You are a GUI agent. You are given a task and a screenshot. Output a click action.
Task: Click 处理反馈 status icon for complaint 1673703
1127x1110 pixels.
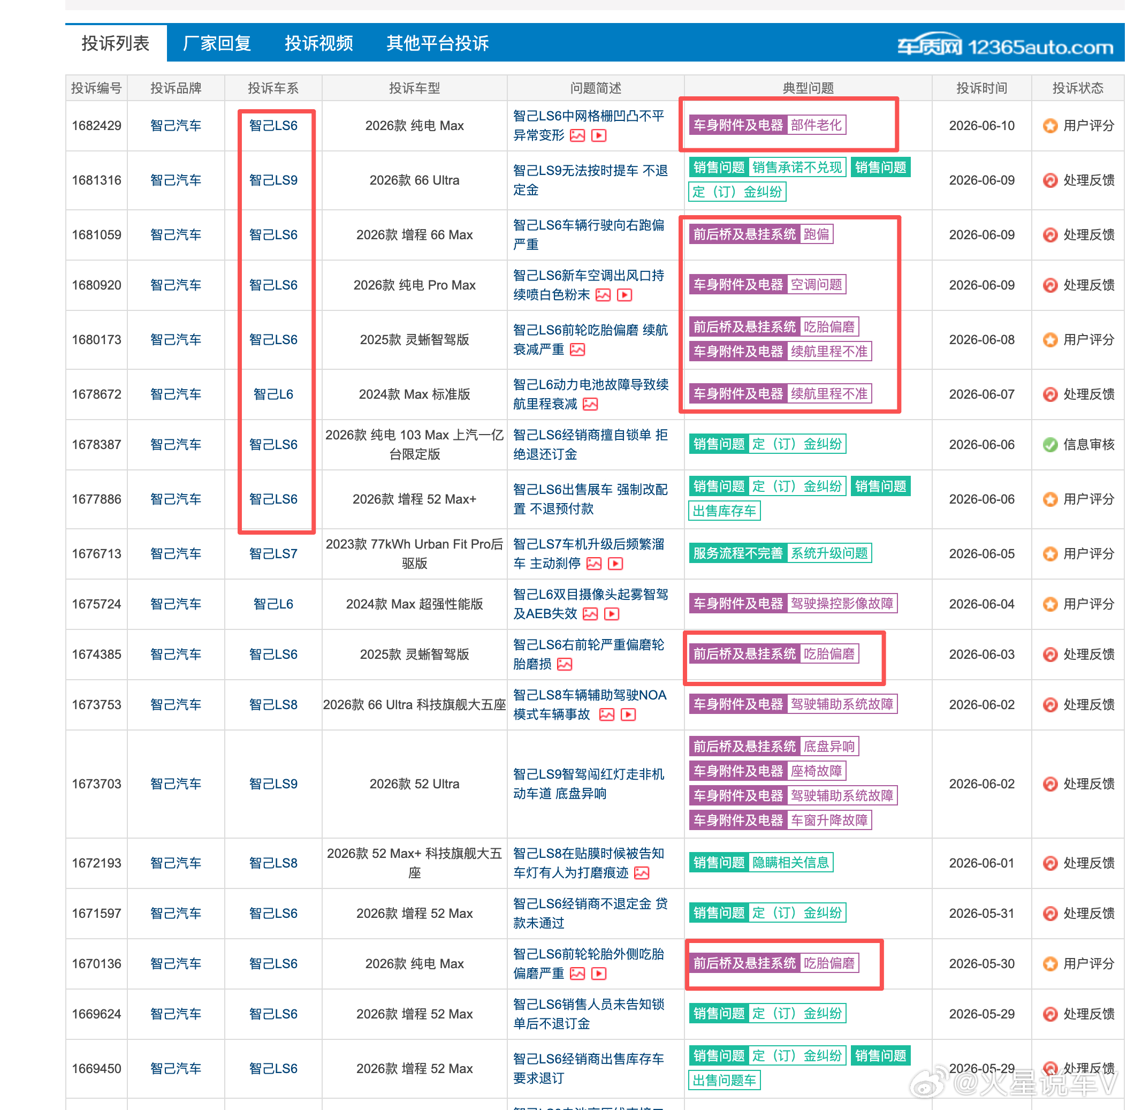1050,785
